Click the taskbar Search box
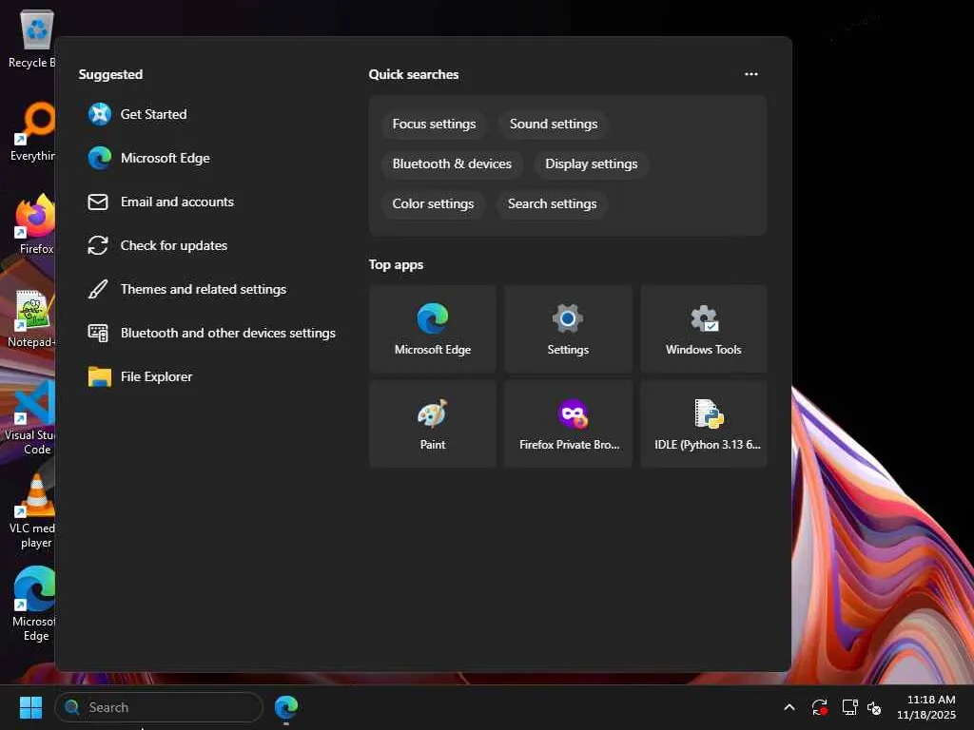The image size is (974, 730). [159, 707]
